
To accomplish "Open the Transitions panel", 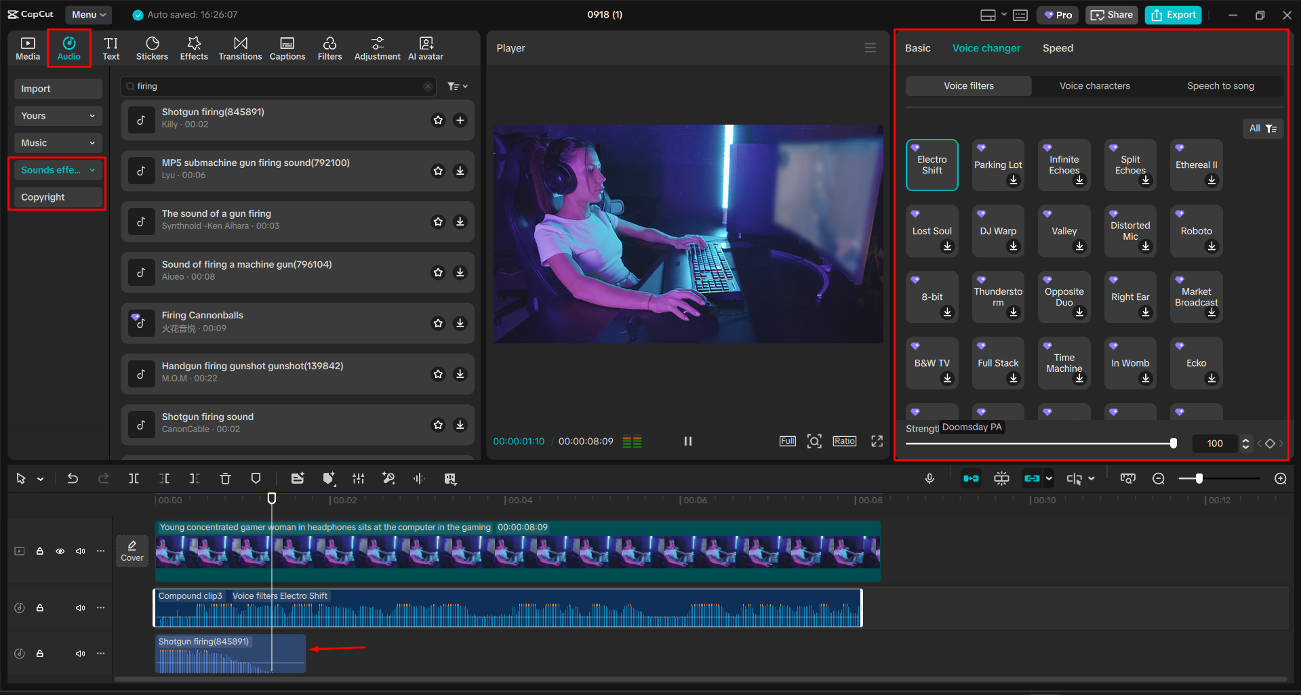I will (240, 47).
